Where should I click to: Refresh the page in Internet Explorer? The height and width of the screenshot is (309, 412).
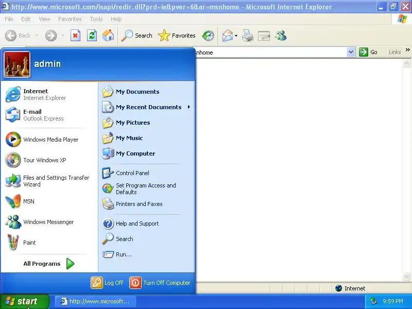pyautogui.click(x=92, y=36)
